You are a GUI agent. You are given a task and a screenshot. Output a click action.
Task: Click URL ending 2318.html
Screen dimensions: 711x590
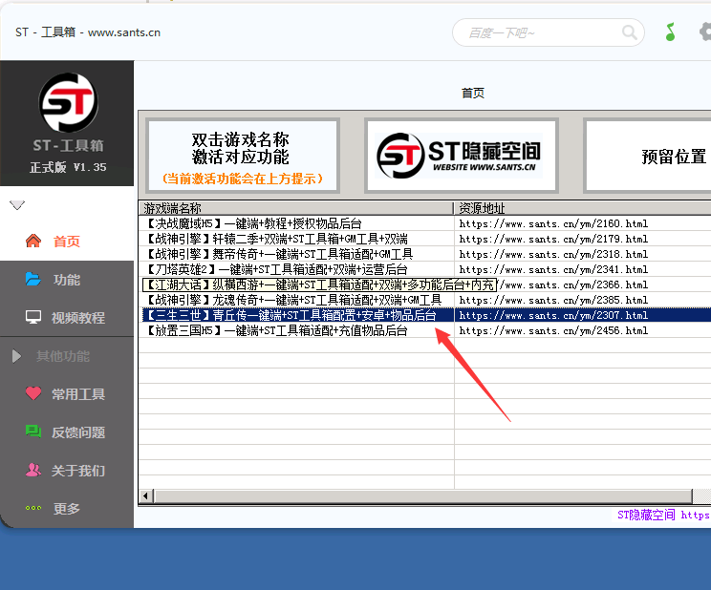pyautogui.click(x=553, y=254)
